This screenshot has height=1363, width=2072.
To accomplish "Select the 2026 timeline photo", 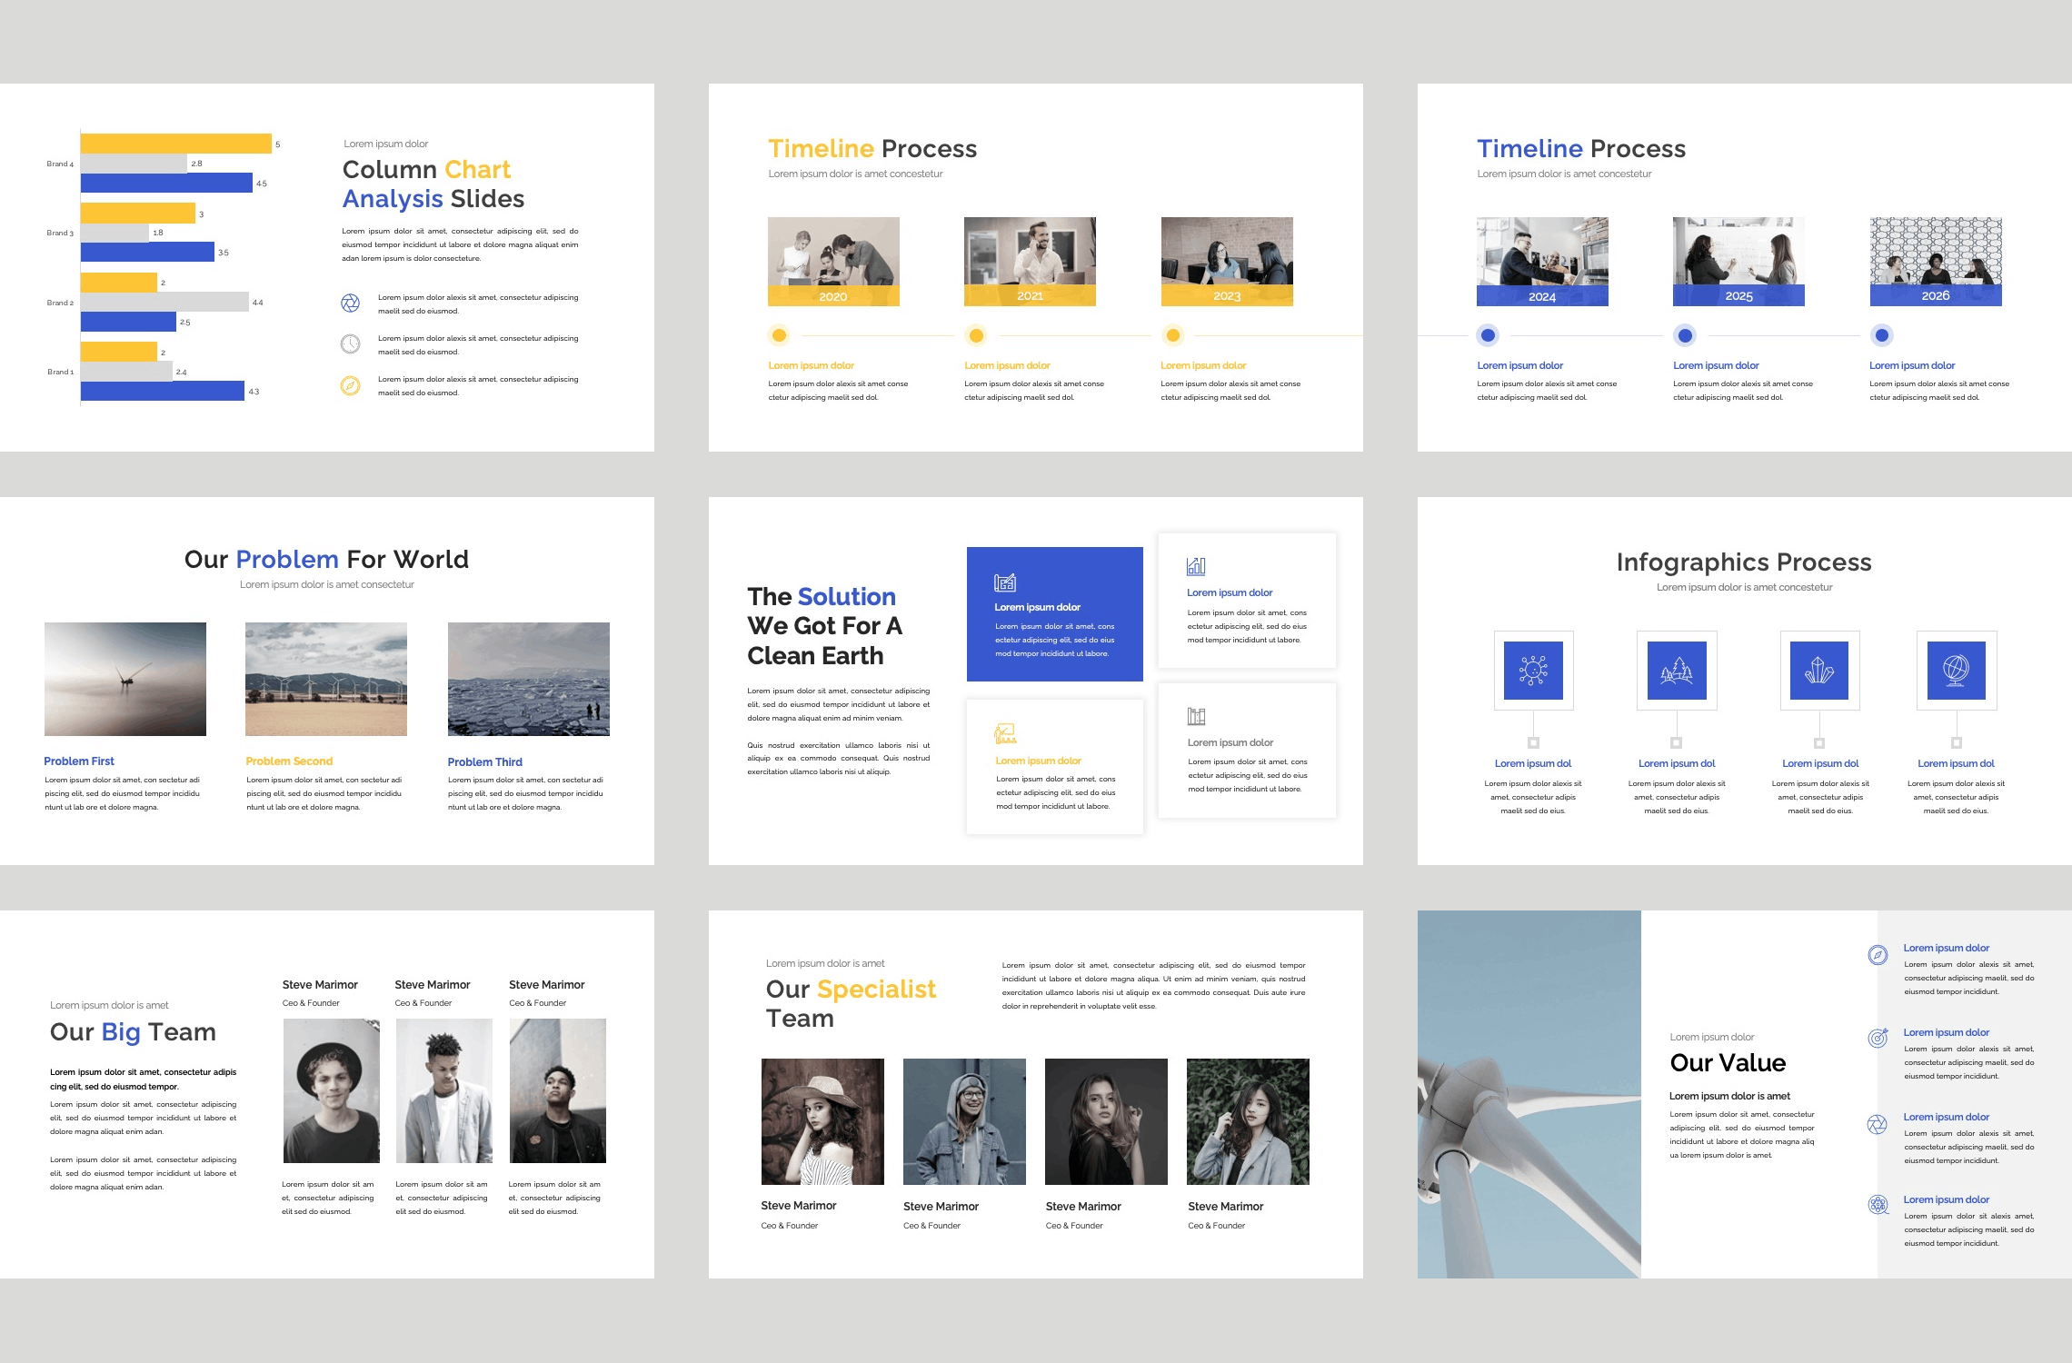I will pyautogui.click(x=1936, y=261).
